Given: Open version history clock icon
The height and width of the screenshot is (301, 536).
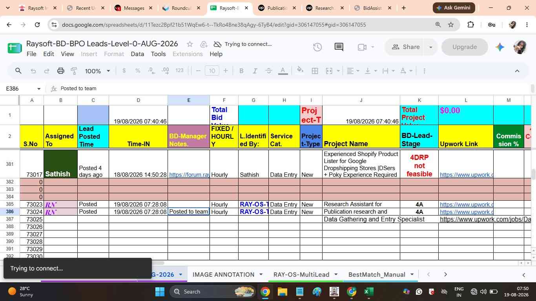Looking at the screenshot, I should (x=317, y=47).
